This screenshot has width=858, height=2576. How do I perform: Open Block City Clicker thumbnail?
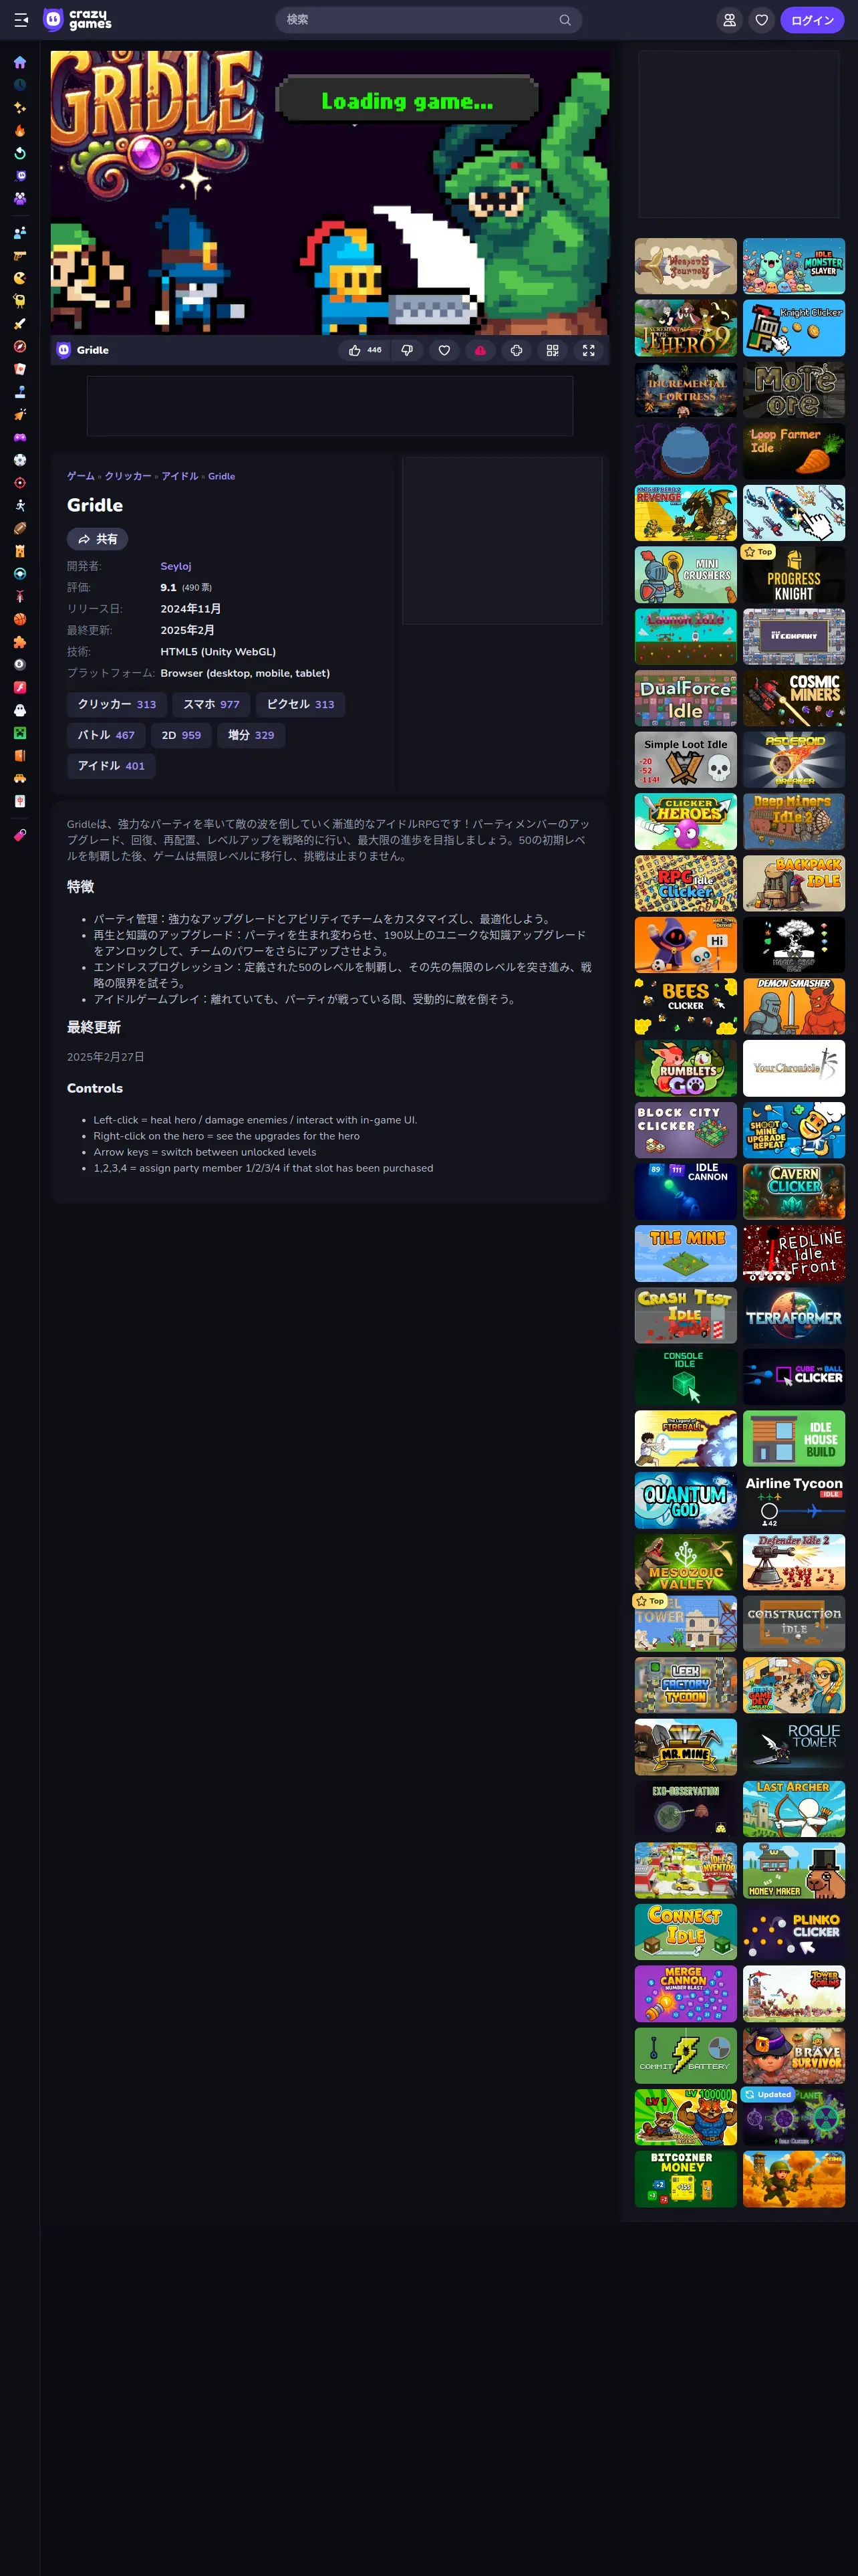(x=686, y=1130)
